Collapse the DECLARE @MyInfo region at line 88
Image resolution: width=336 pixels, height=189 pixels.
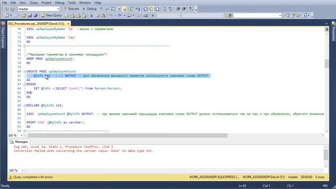click(25, 106)
